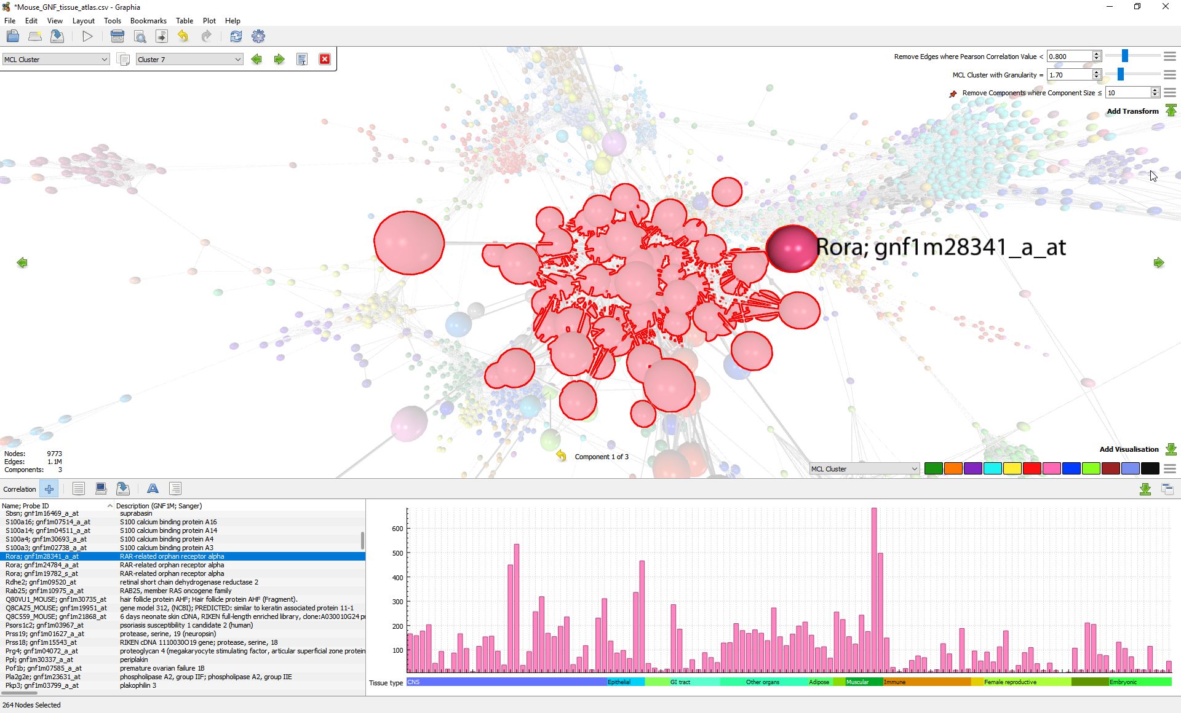Click the Open File folder icon
Image resolution: width=1181 pixels, height=713 pixels.
13,36
